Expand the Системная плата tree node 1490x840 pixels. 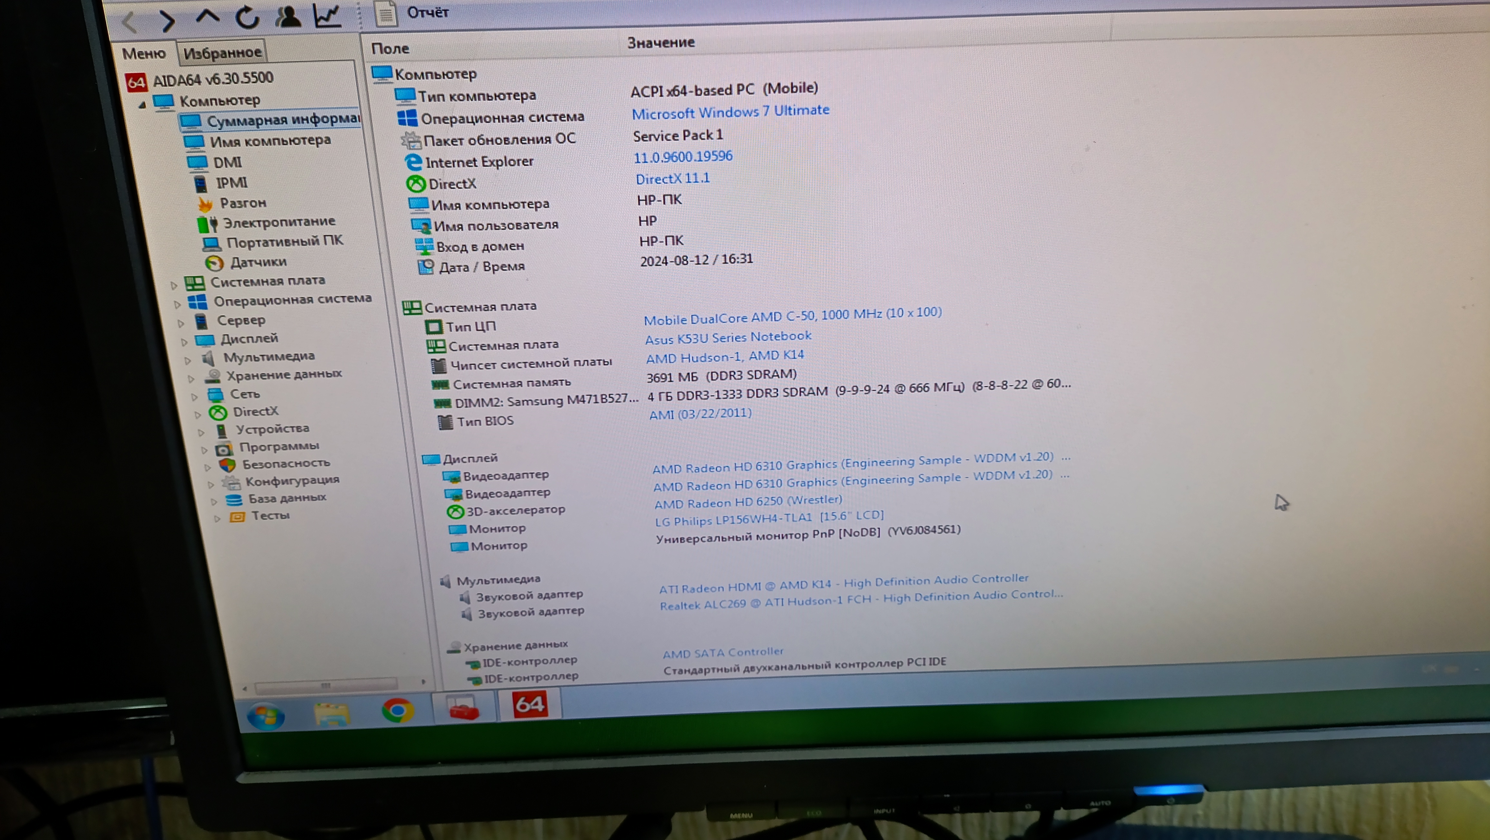[x=174, y=285]
